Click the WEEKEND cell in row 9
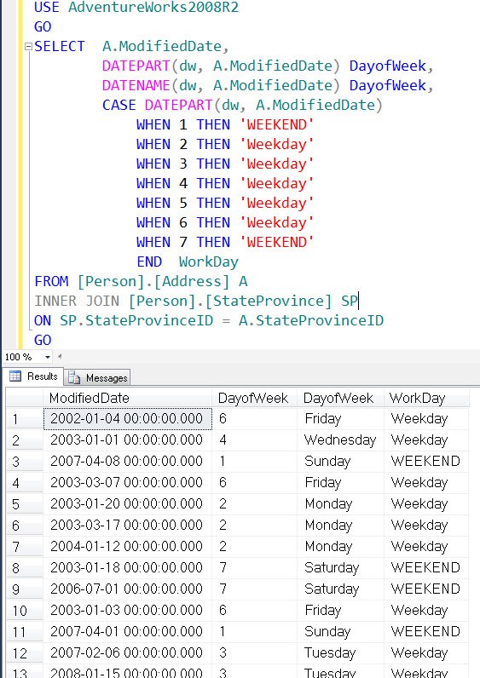 pyautogui.click(x=426, y=589)
